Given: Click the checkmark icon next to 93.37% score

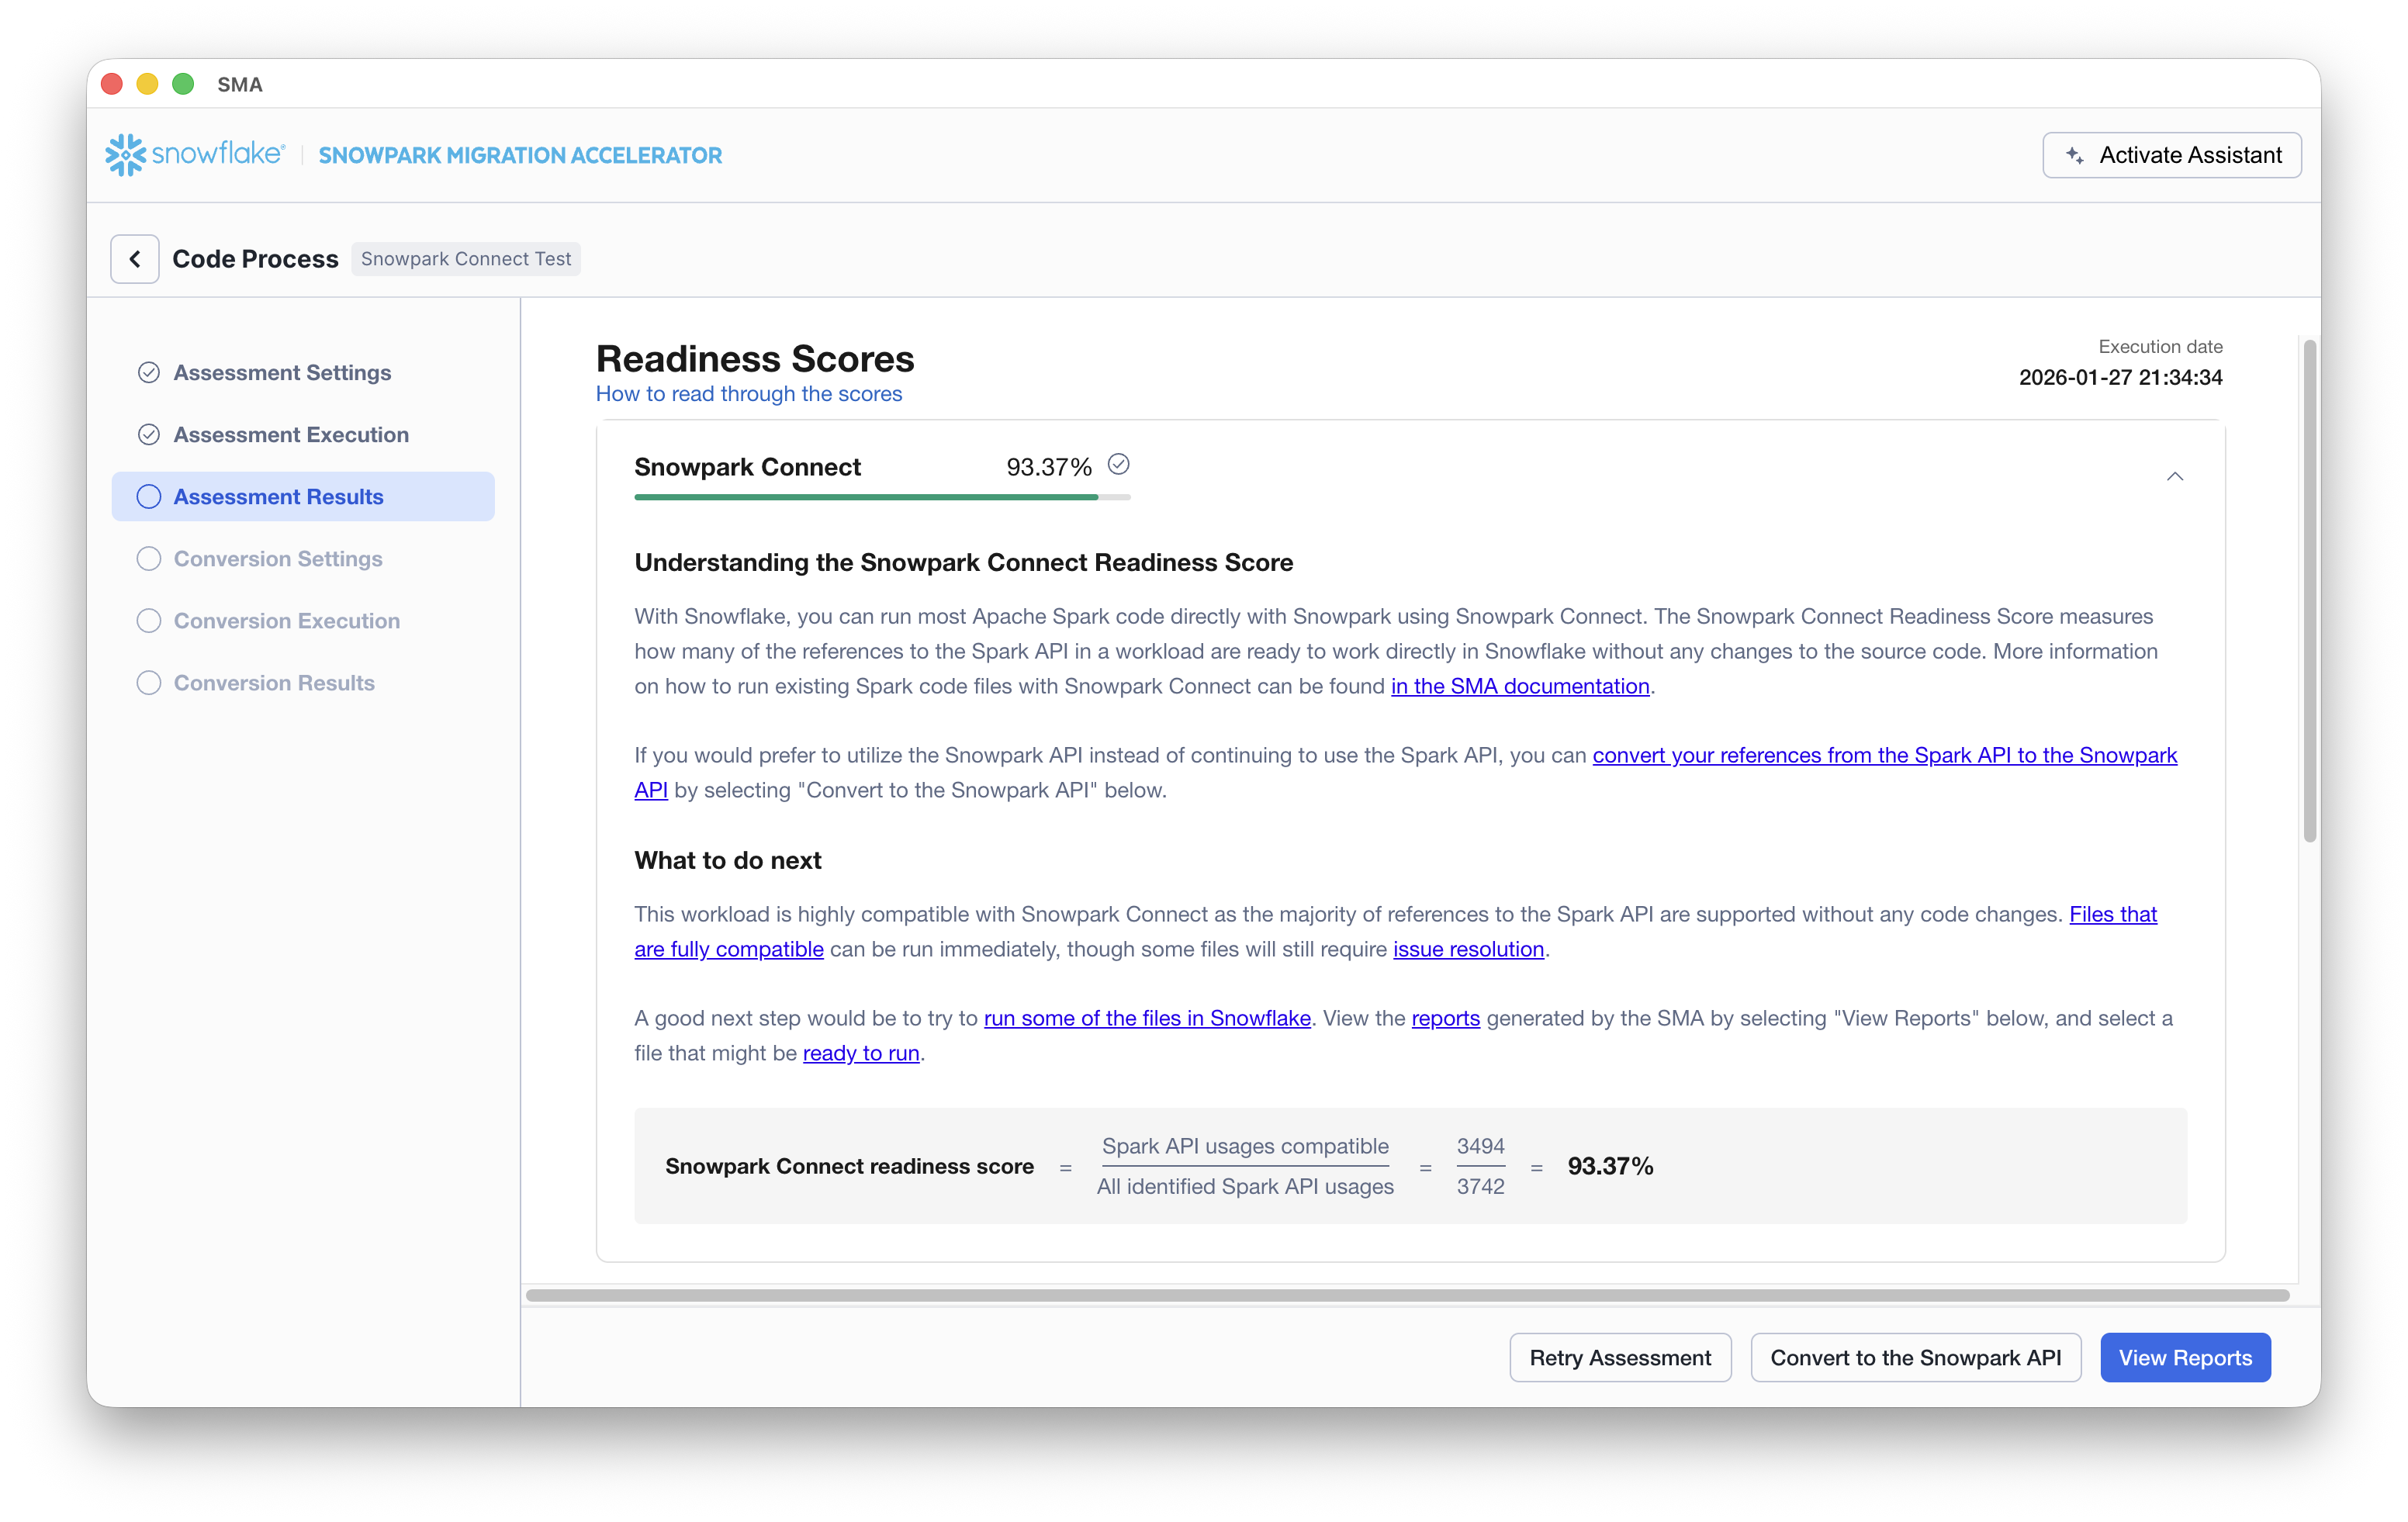Looking at the screenshot, I should tap(1118, 464).
